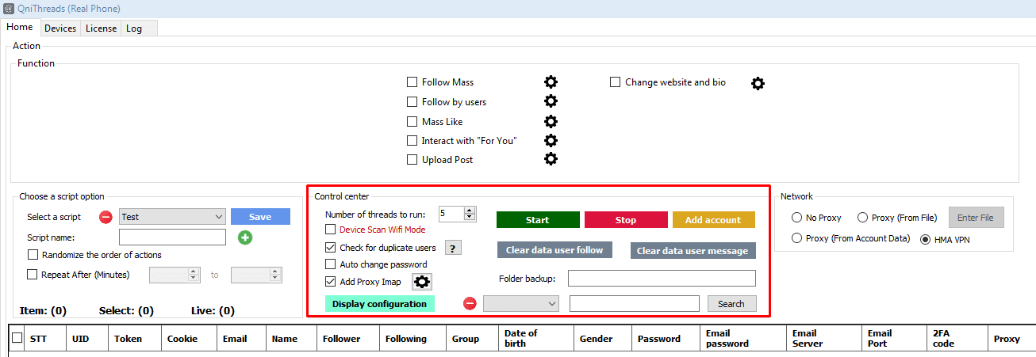
Task: Switch to the Devices tab
Action: pos(60,28)
